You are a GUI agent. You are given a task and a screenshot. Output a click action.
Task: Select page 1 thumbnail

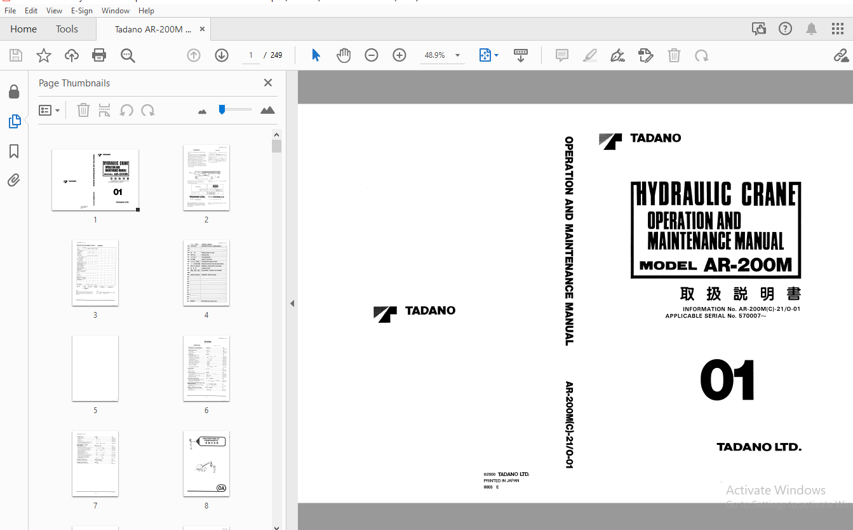[x=95, y=180]
